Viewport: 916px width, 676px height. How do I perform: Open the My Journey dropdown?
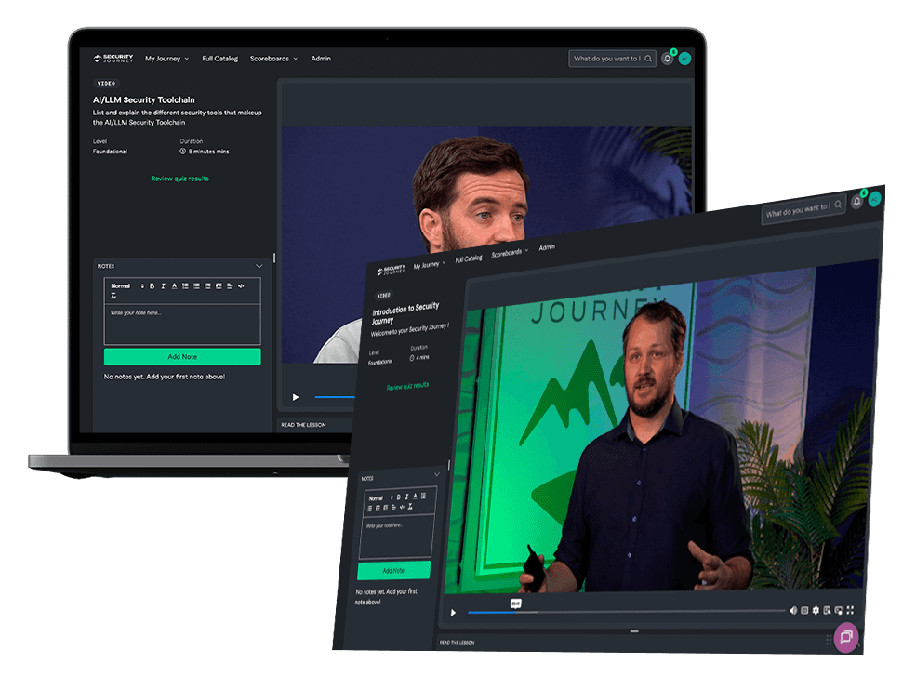(166, 58)
